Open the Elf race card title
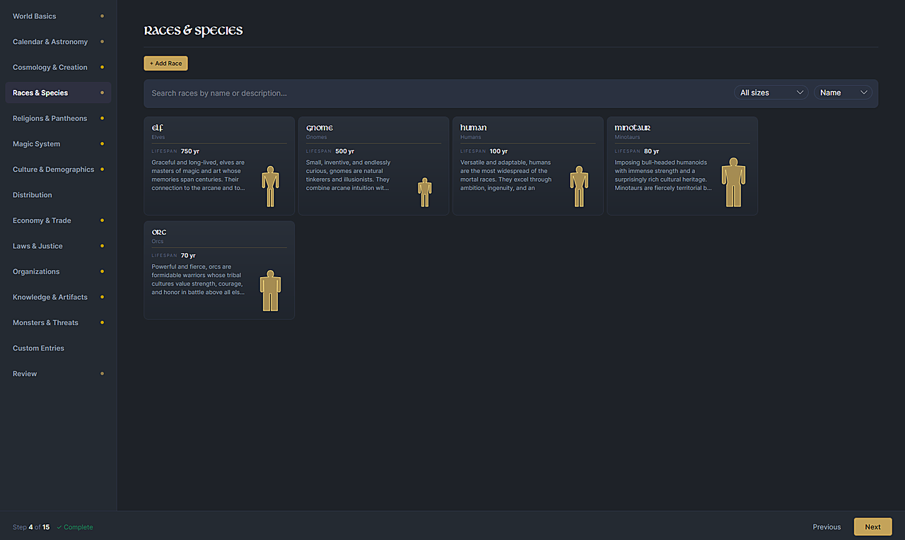This screenshot has height=540, width=905. point(158,128)
